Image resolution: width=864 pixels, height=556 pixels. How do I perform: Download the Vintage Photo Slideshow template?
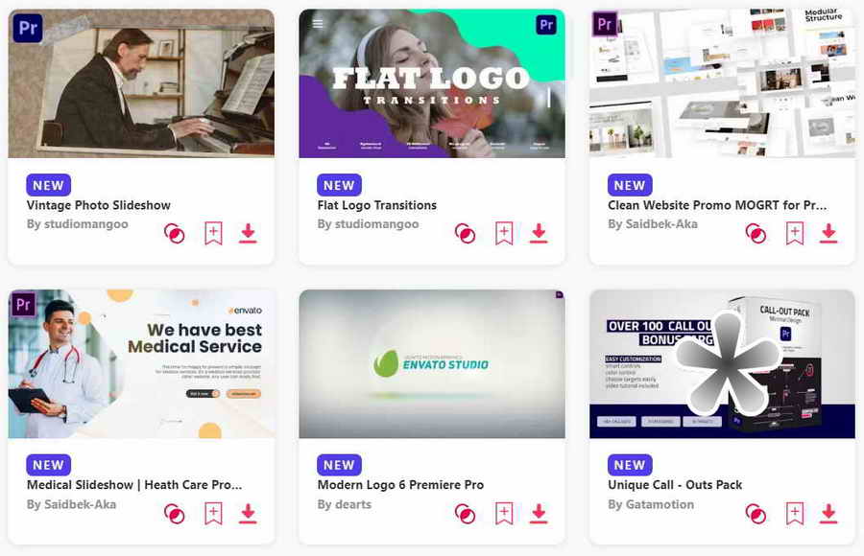248,233
